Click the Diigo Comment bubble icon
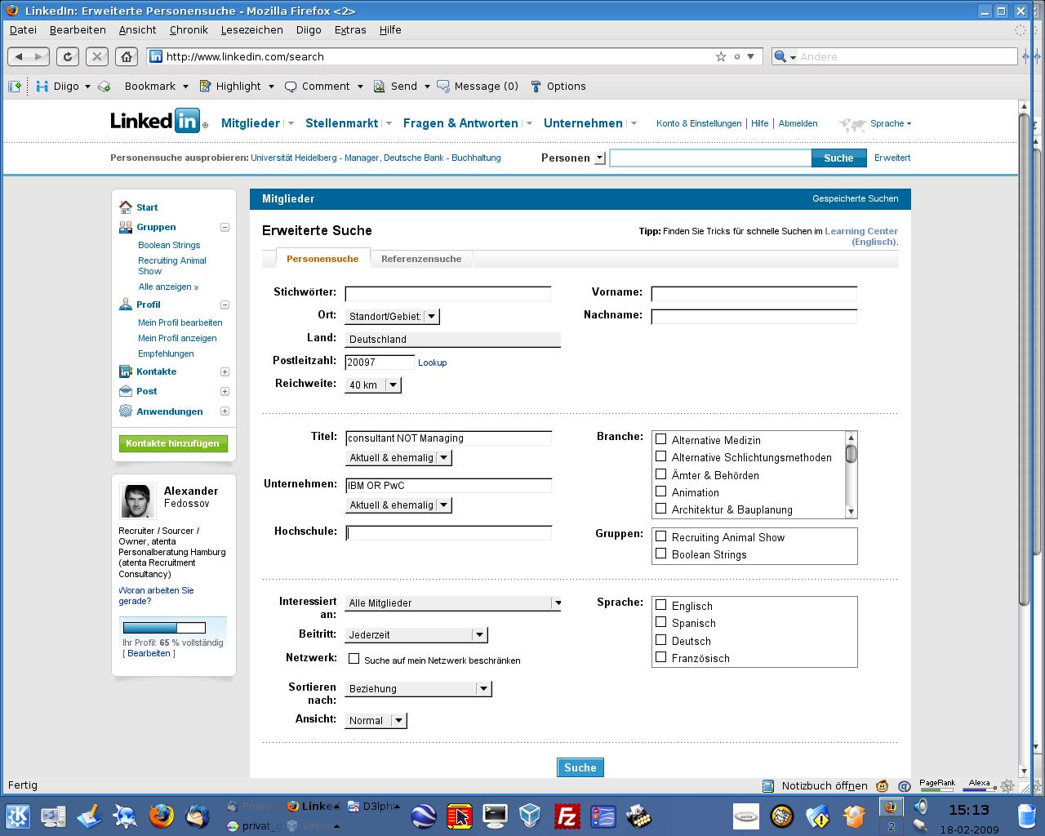The width and height of the screenshot is (1045, 836). point(291,86)
